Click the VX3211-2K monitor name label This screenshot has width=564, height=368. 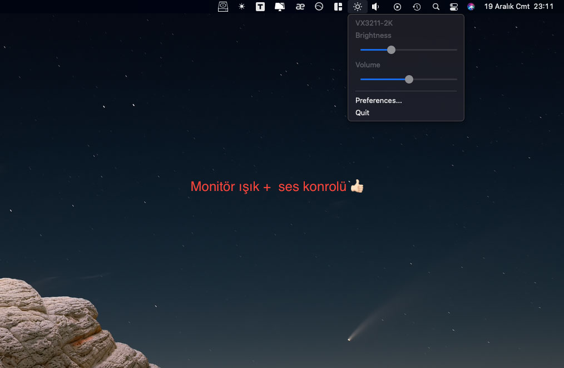tap(374, 23)
